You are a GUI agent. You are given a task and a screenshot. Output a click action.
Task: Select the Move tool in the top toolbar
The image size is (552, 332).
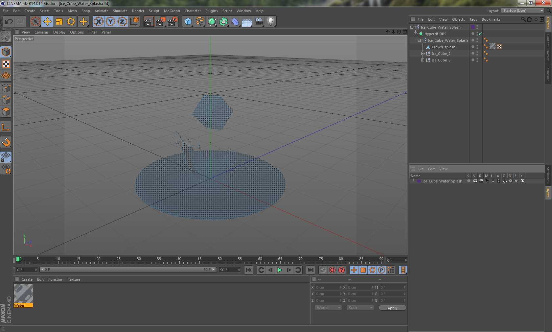pyautogui.click(x=47, y=22)
